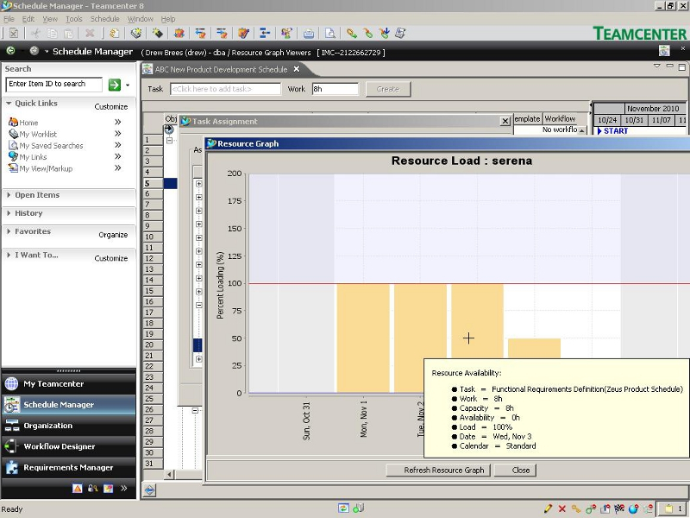The height and width of the screenshot is (518, 690).
Task: Collapse the Quick Links section
Action: (x=9, y=103)
